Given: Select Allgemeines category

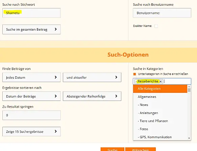Looking at the screenshot, I should click(x=160, y=97).
